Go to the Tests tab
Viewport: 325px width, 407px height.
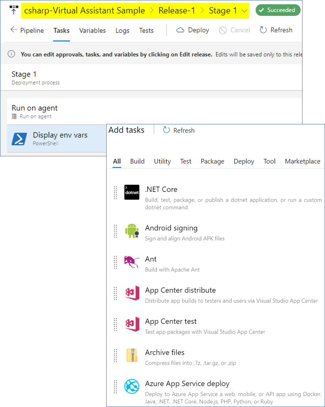point(147,30)
